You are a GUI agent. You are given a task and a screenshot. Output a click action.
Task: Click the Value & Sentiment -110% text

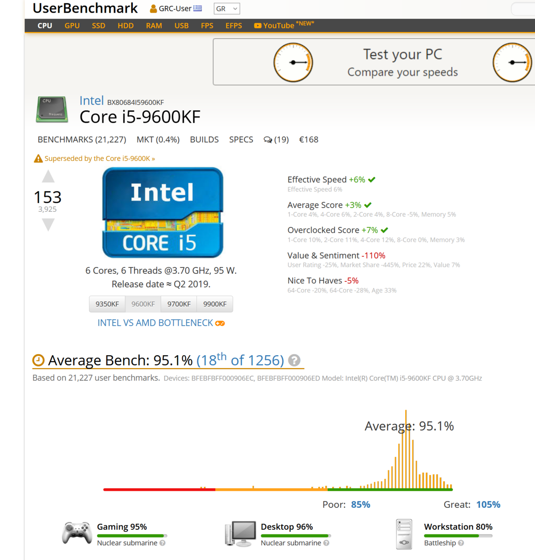click(336, 255)
